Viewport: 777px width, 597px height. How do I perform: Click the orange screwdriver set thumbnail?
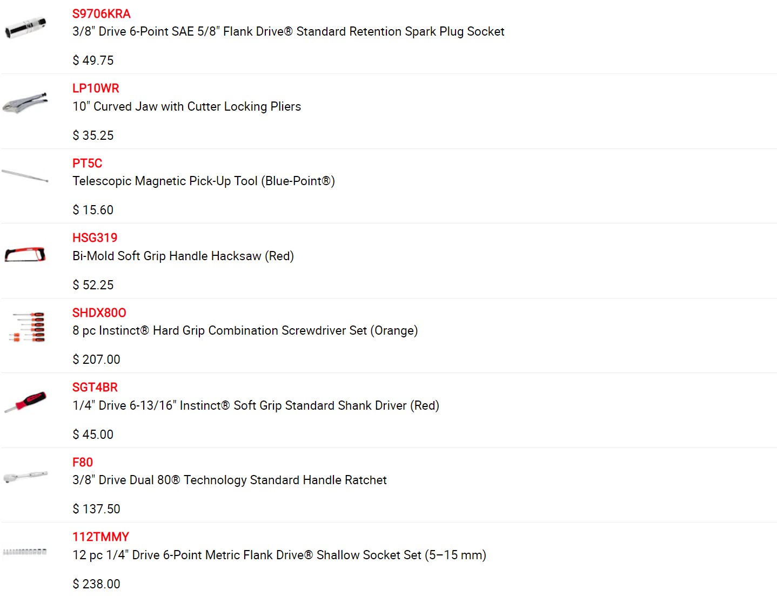click(x=27, y=327)
